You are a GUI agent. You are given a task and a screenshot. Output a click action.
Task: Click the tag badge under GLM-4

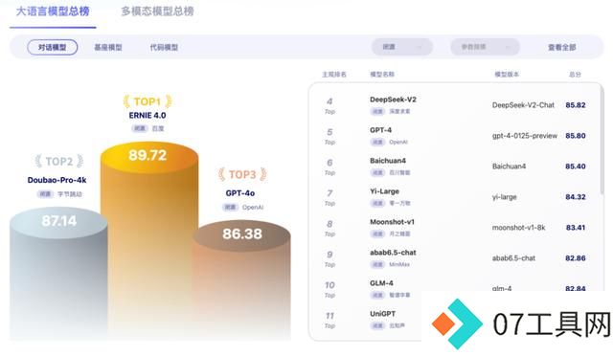coord(377,295)
